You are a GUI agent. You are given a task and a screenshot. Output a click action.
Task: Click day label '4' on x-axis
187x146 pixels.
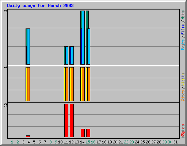click(28, 142)
